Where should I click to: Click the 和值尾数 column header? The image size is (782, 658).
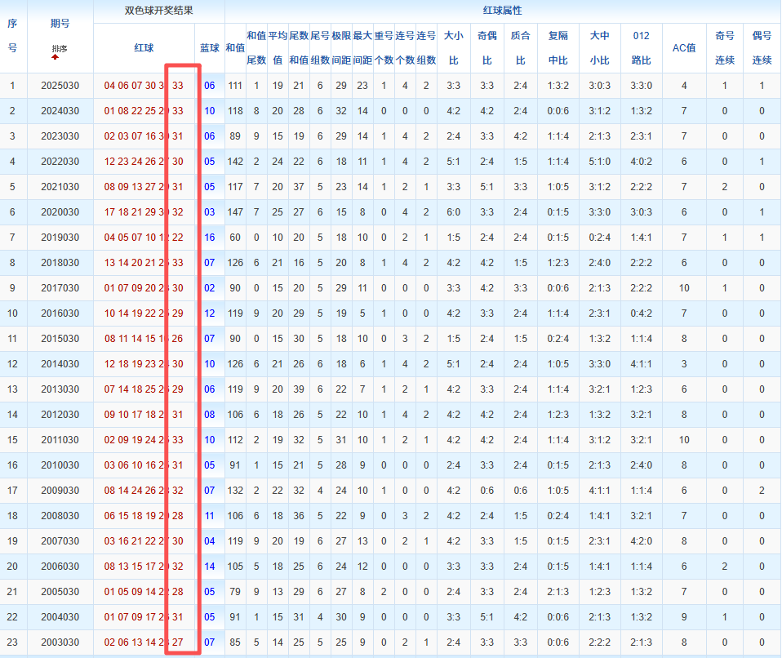[256, 48]
